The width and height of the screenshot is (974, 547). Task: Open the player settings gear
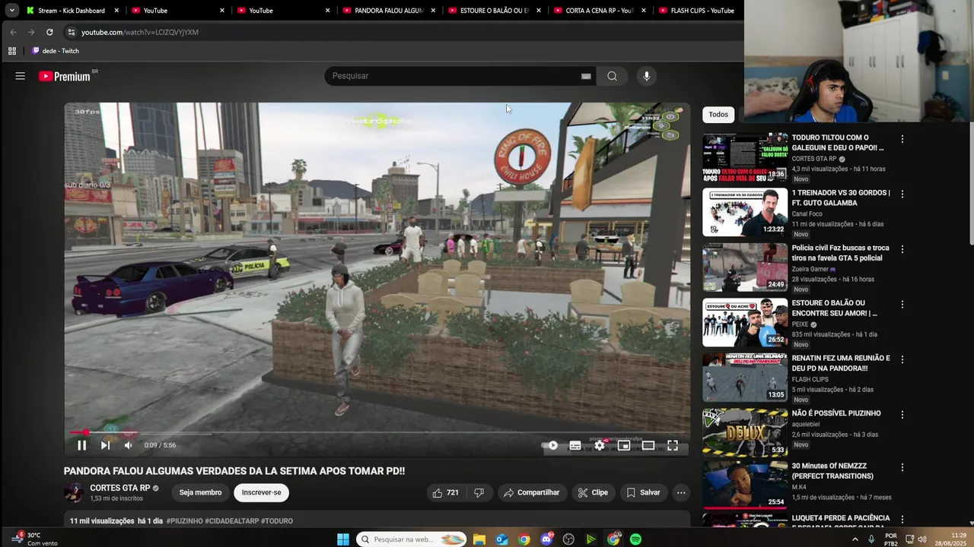point(600,445)
